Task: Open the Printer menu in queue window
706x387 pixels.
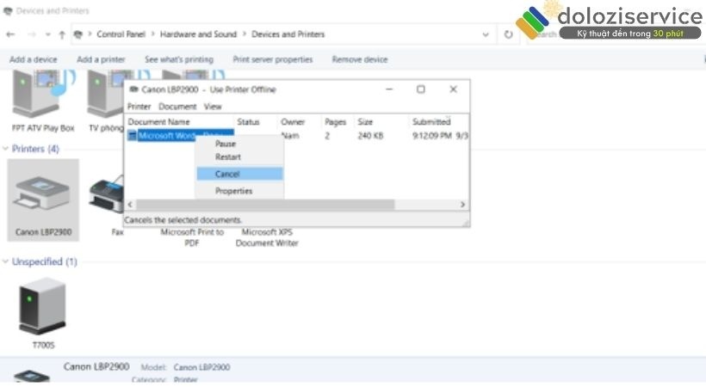Action: pos(139,107)
